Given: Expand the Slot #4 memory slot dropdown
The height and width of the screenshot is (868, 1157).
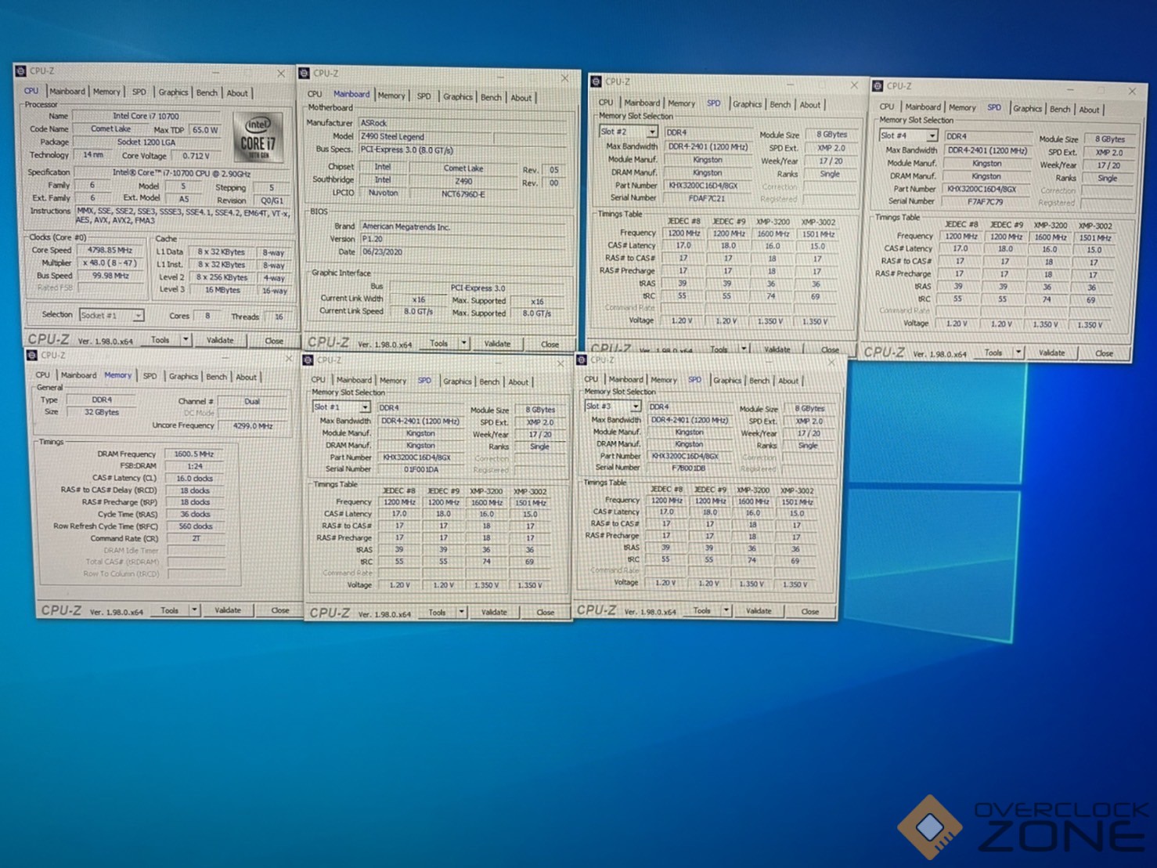Looking at the screenshot, I should (x=932, y=136).
